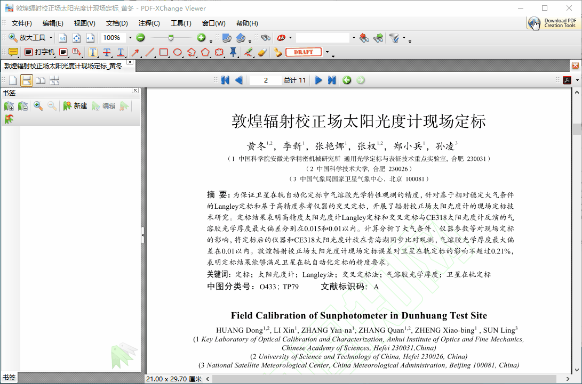The height and width of the screenshot is (384, 582).
Task: Select the cloud annotation tool
Action: pyautogui.click(x=219, y=52)
